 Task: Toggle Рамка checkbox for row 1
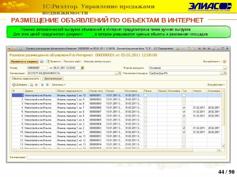coord(145,95)
